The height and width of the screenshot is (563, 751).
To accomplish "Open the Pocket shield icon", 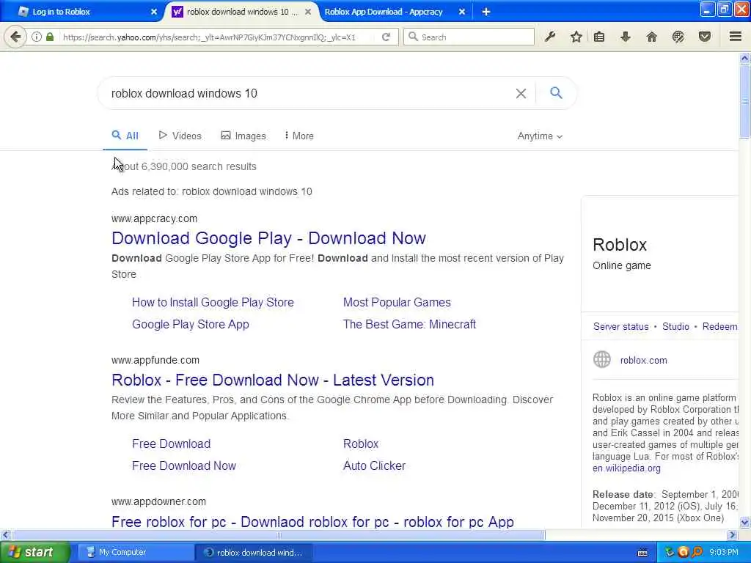I will pyautogui.click(x=705, y=37).
